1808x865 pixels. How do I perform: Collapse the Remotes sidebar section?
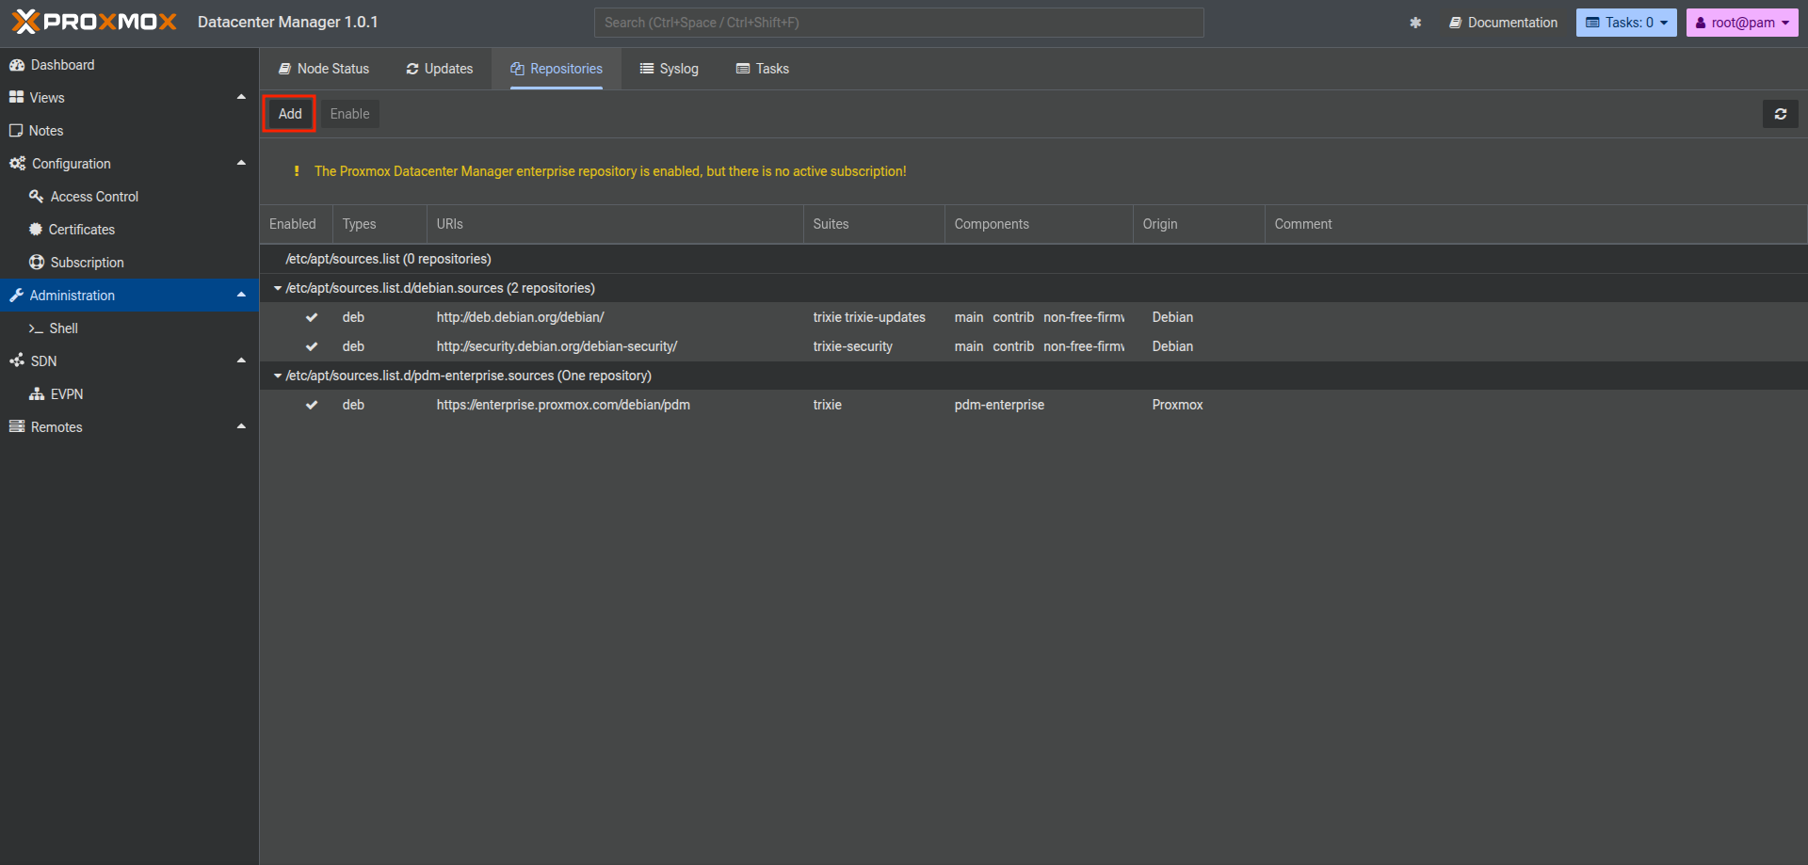click(241, 426)
